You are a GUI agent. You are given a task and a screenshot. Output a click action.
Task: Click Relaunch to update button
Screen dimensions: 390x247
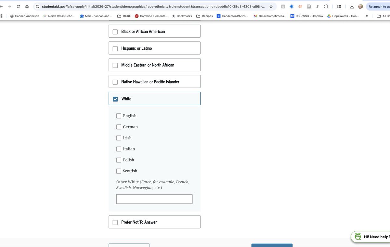(378, 6)
